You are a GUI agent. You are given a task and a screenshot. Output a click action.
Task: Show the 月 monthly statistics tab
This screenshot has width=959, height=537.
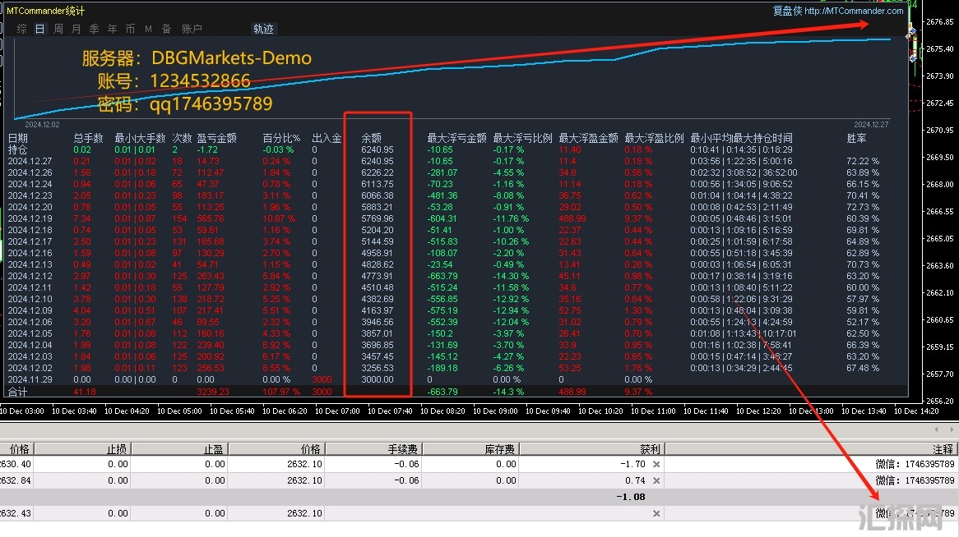pyautogui.click(x=76, y=29)
